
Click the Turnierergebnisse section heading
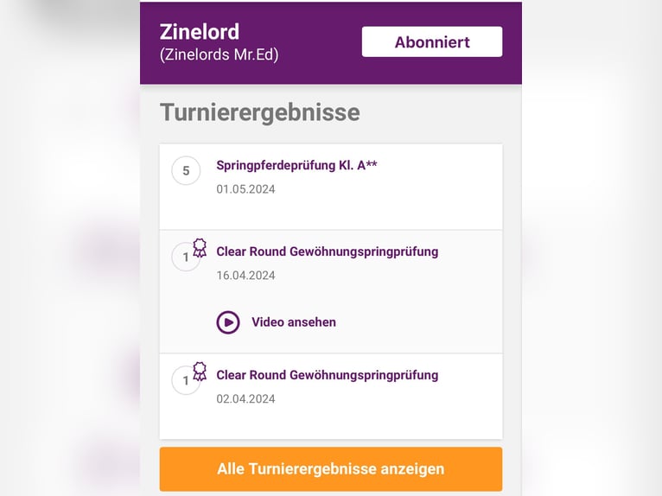pyautogui.click(x=259, y=112)
